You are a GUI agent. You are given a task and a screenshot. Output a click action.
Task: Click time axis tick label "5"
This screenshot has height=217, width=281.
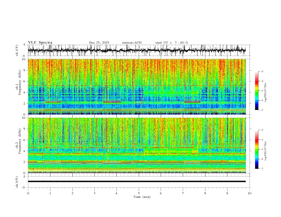pos(139,193)
